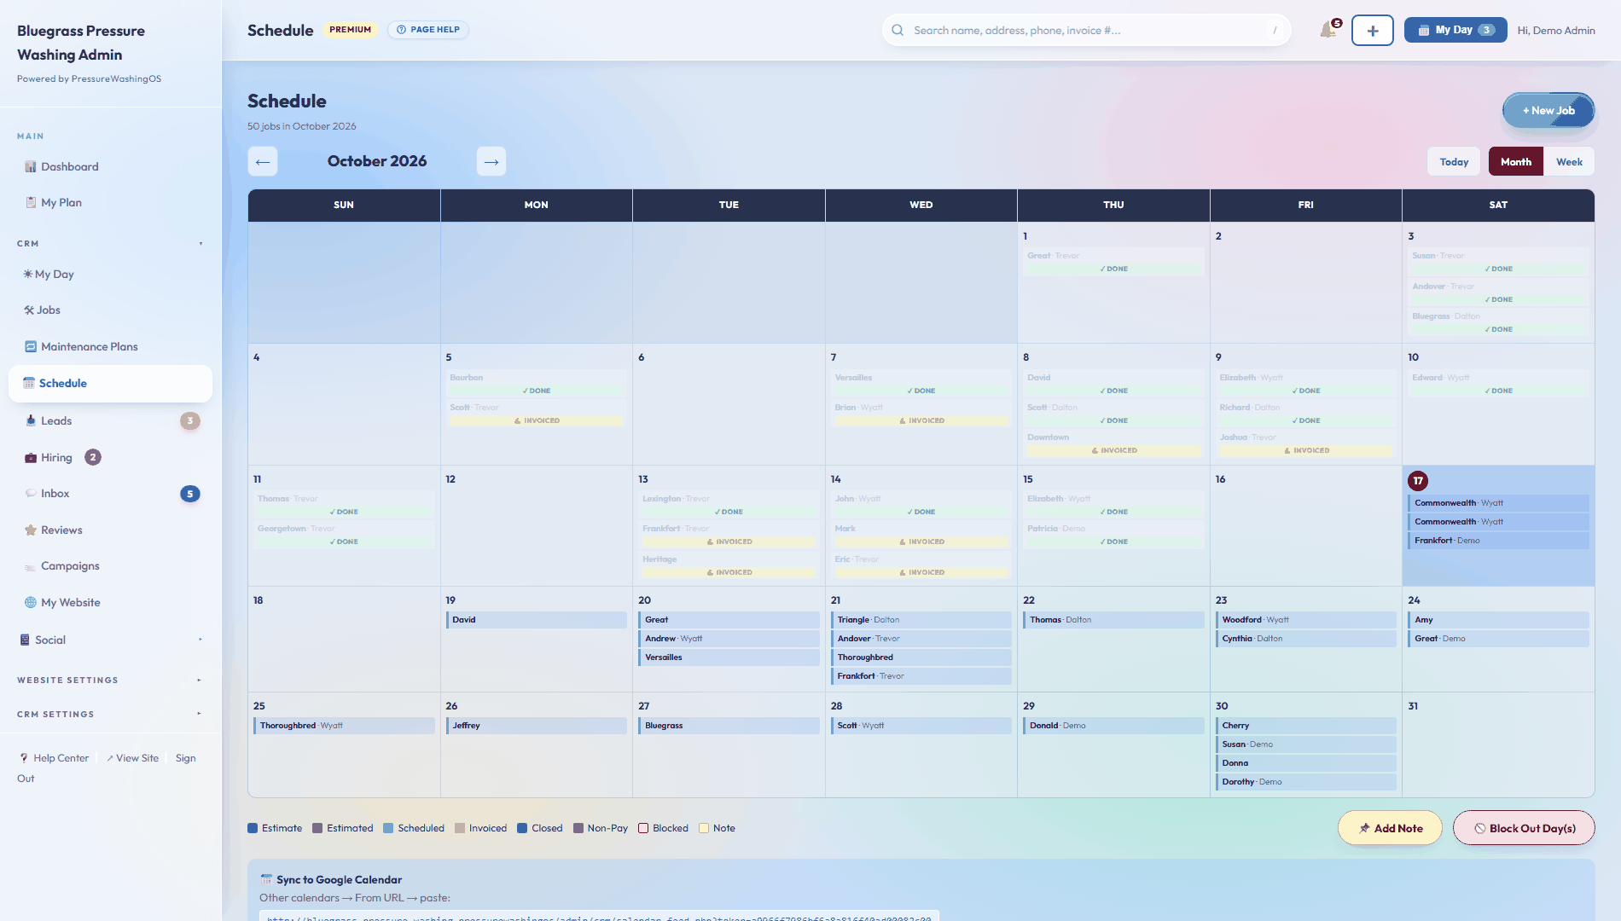Collapse the CRM section arrow
1621x921 pixels.
click(200, 243)
